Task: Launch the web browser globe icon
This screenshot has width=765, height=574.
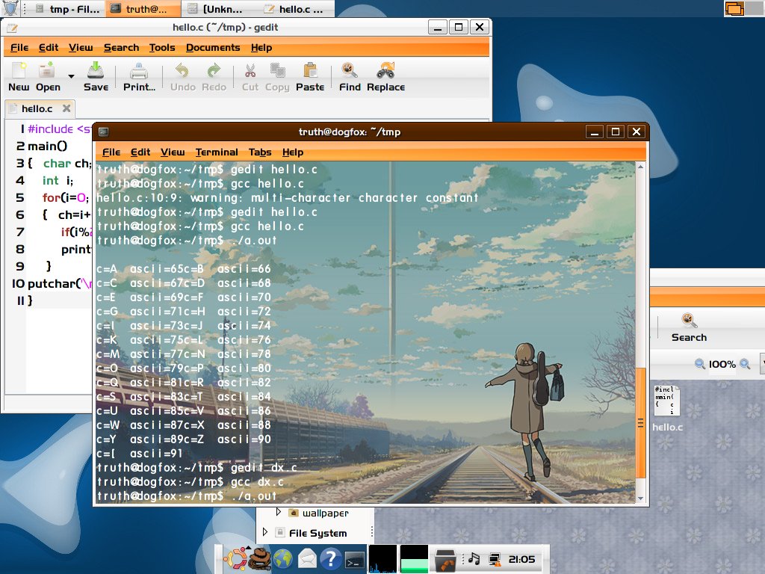Action: [x=283, y=559]
